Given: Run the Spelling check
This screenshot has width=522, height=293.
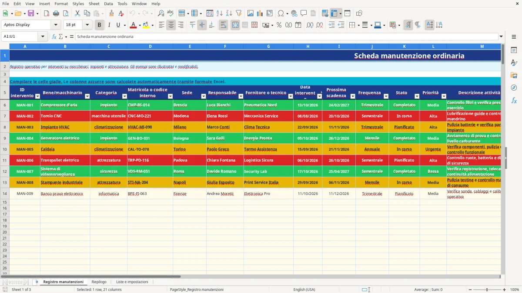Looking at the screenshot, I should (171, 13).
